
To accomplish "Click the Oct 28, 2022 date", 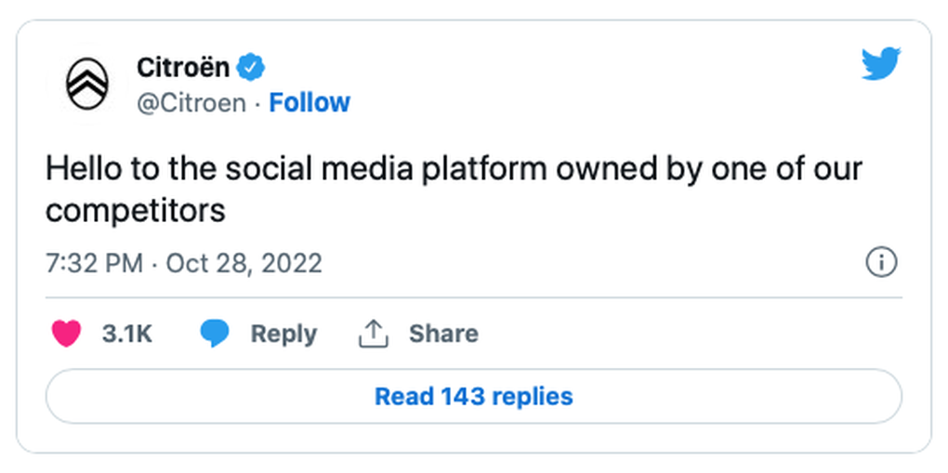I will pos(244,263).
